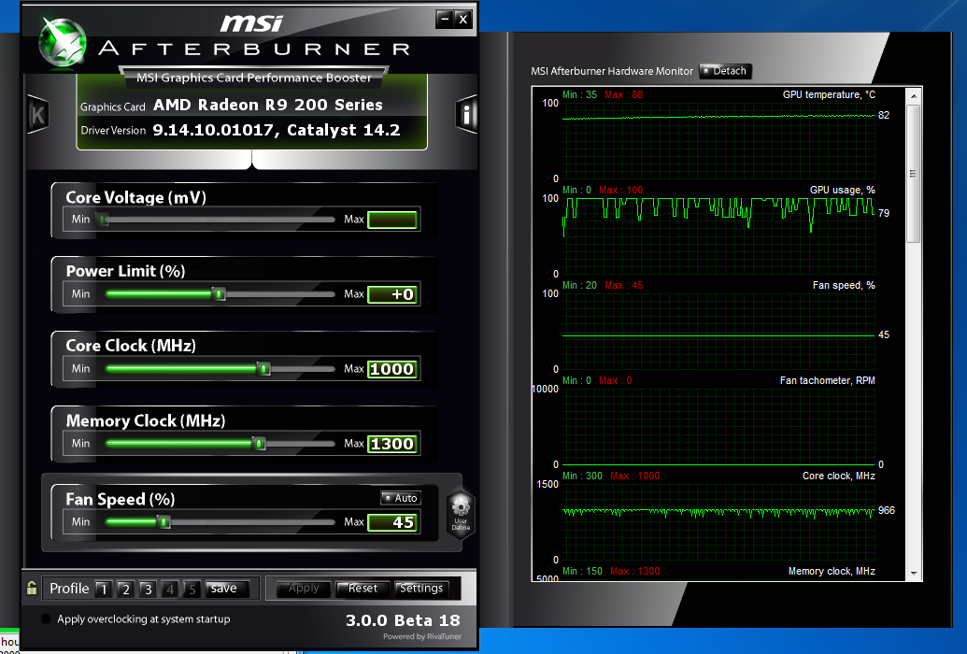Click the 'Powered by RivaTuner' text
Screen dimensions: 967x654
click(421, 636)
